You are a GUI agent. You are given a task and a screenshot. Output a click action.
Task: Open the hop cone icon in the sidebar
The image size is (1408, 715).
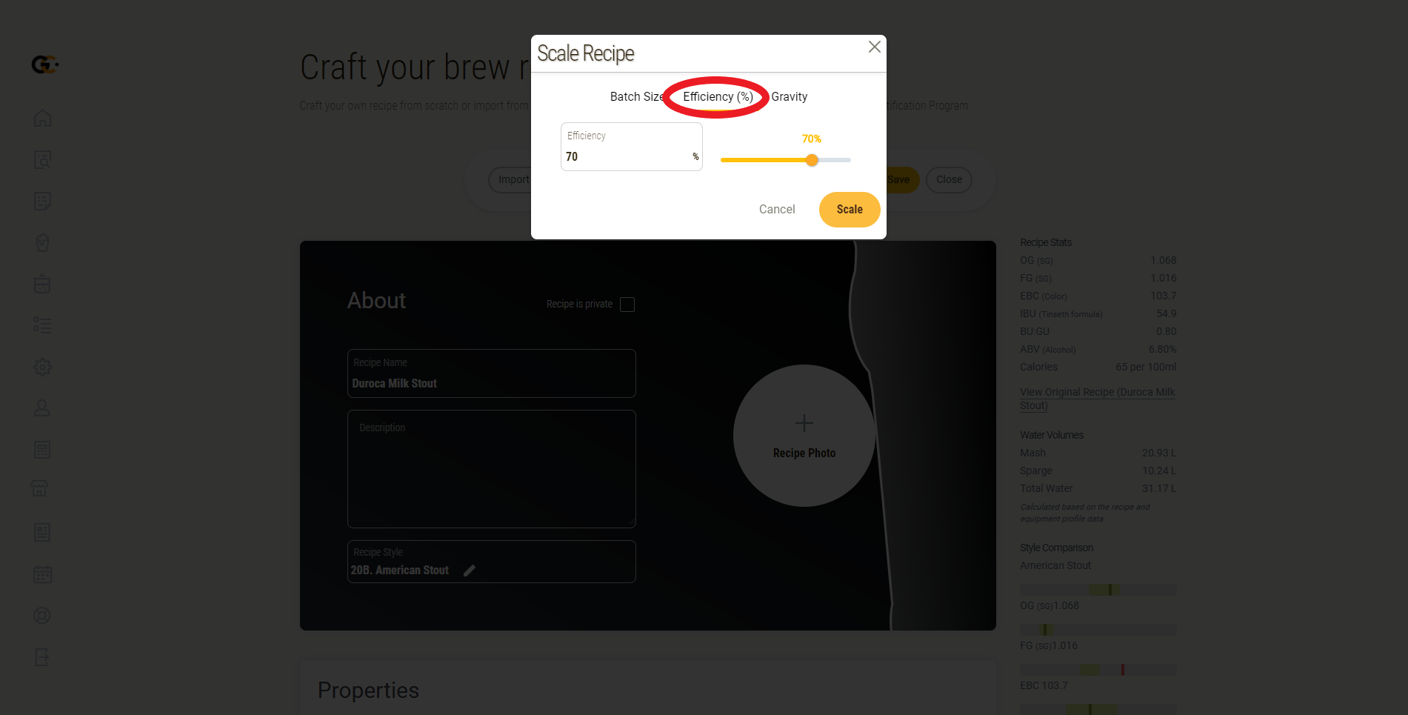tap(43, 243)
